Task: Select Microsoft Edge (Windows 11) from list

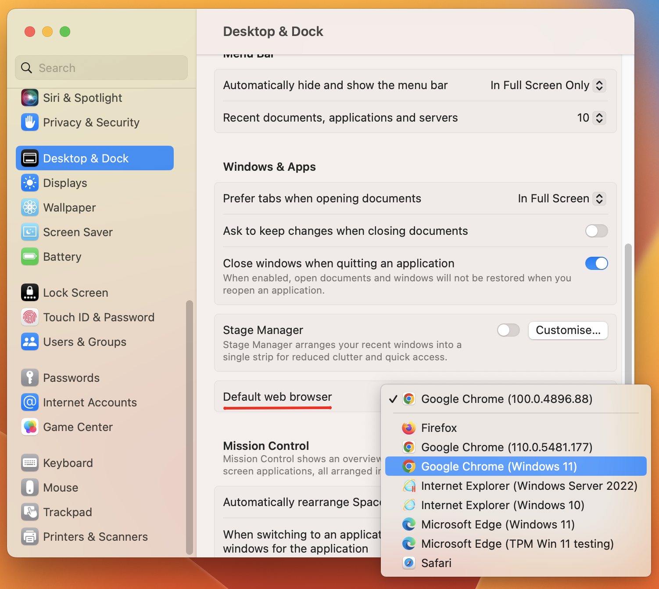Action: (498, 524)
